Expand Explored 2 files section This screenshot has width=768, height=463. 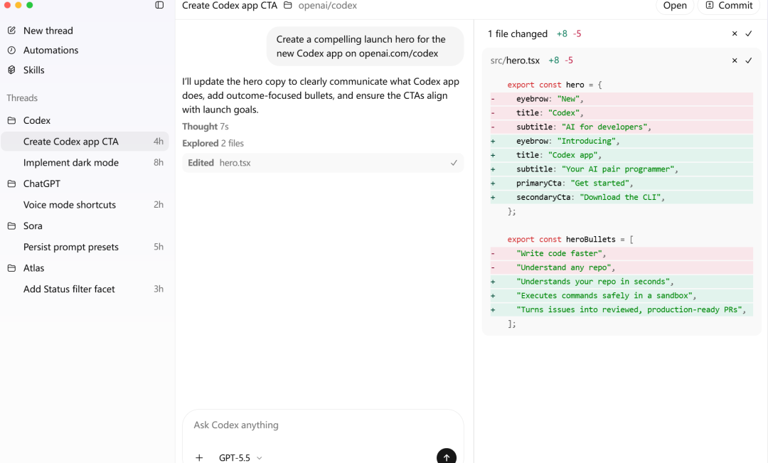click(x=213, y=143)
